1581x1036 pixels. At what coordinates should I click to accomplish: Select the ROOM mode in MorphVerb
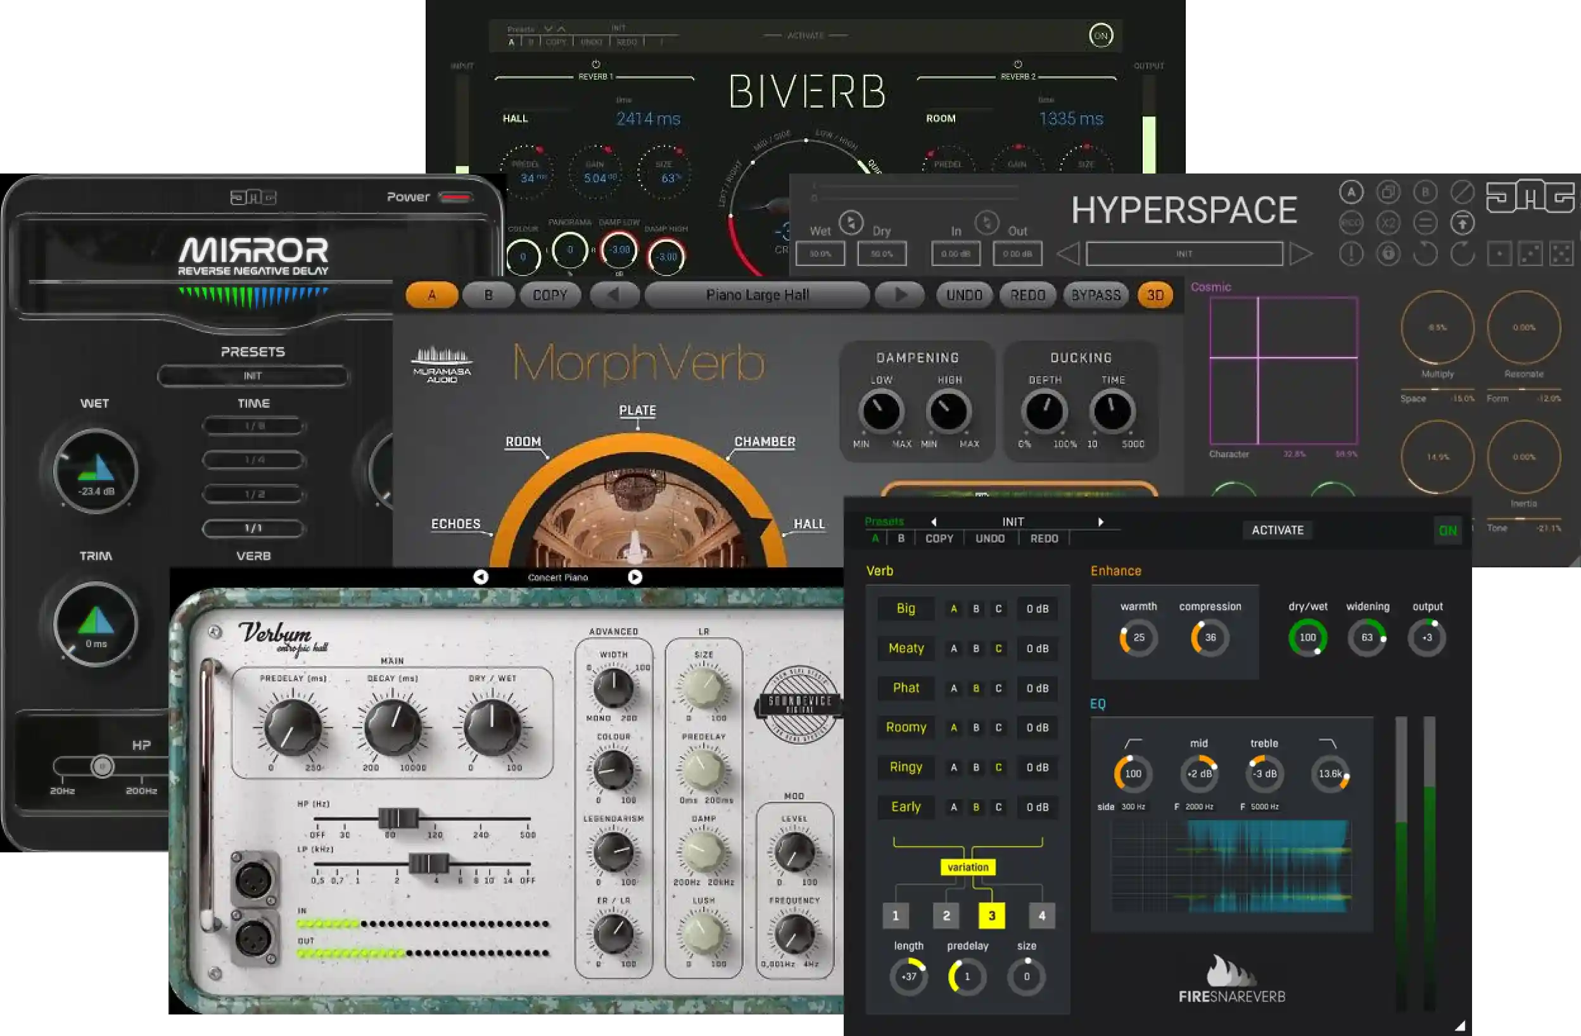523,441
